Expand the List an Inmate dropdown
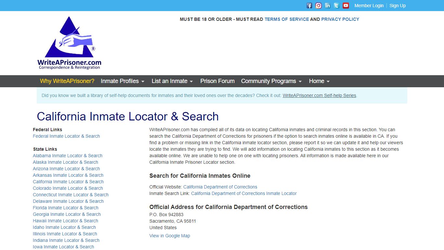444x250 pixels. pos(172,81)
